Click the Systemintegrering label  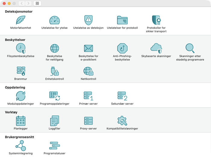click(x=20, y=153)
